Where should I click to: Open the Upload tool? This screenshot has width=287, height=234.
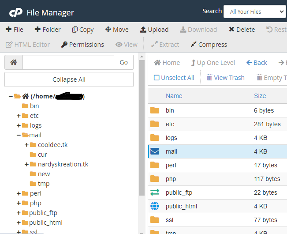tap(154, 30)
